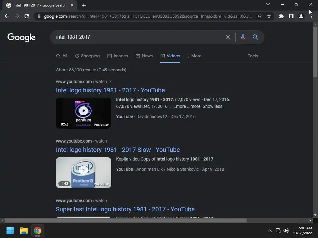Click 'Anoniman Lik / Nikola Stankovic' uploader text

point(167,169)
